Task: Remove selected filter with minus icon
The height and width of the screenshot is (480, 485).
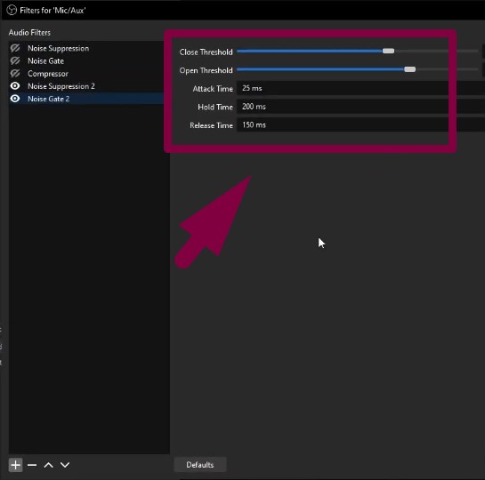Action: pyautogui.click(x=32, y=465)
